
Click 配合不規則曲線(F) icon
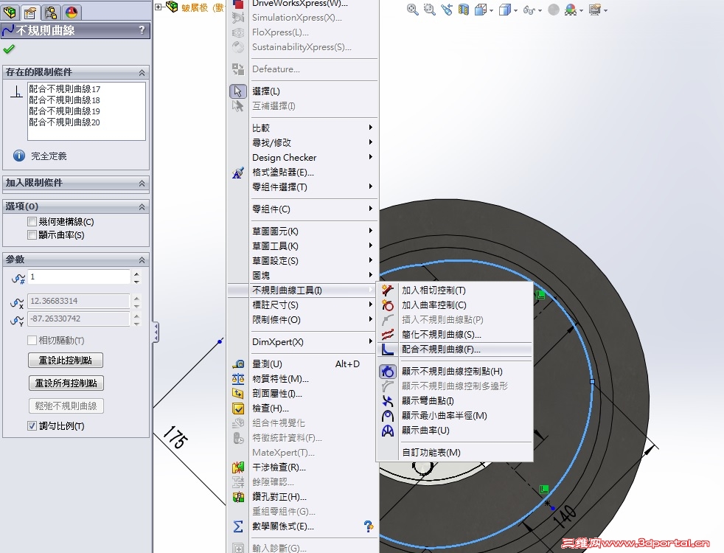(388, 349)
